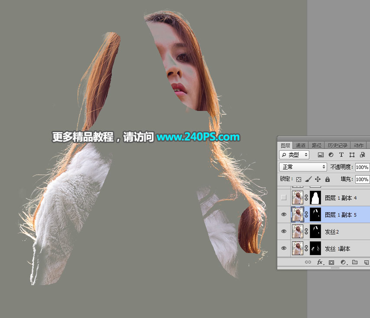Open the 正常 blend mode dropdown
The width and height of the screenshot is (370, 318).
(303, 167)
